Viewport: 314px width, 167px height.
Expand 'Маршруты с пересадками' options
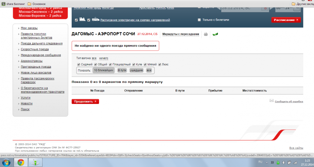click(181, 34)
